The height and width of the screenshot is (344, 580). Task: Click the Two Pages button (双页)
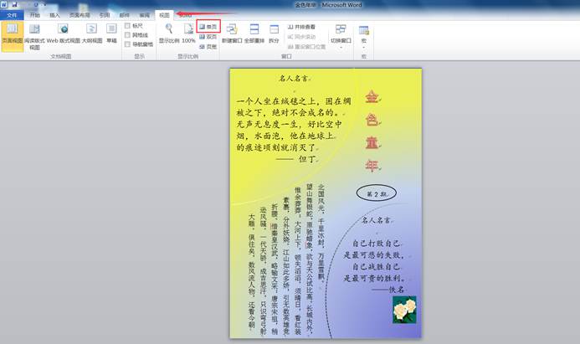[208, 37]
